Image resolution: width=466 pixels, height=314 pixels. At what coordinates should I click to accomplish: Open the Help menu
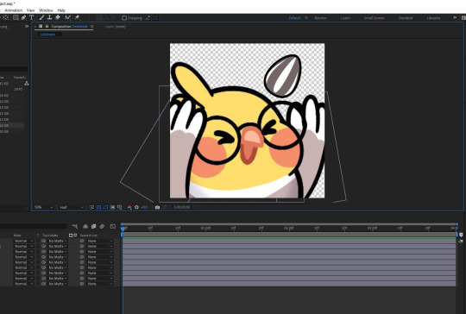[x=61, y=10]
